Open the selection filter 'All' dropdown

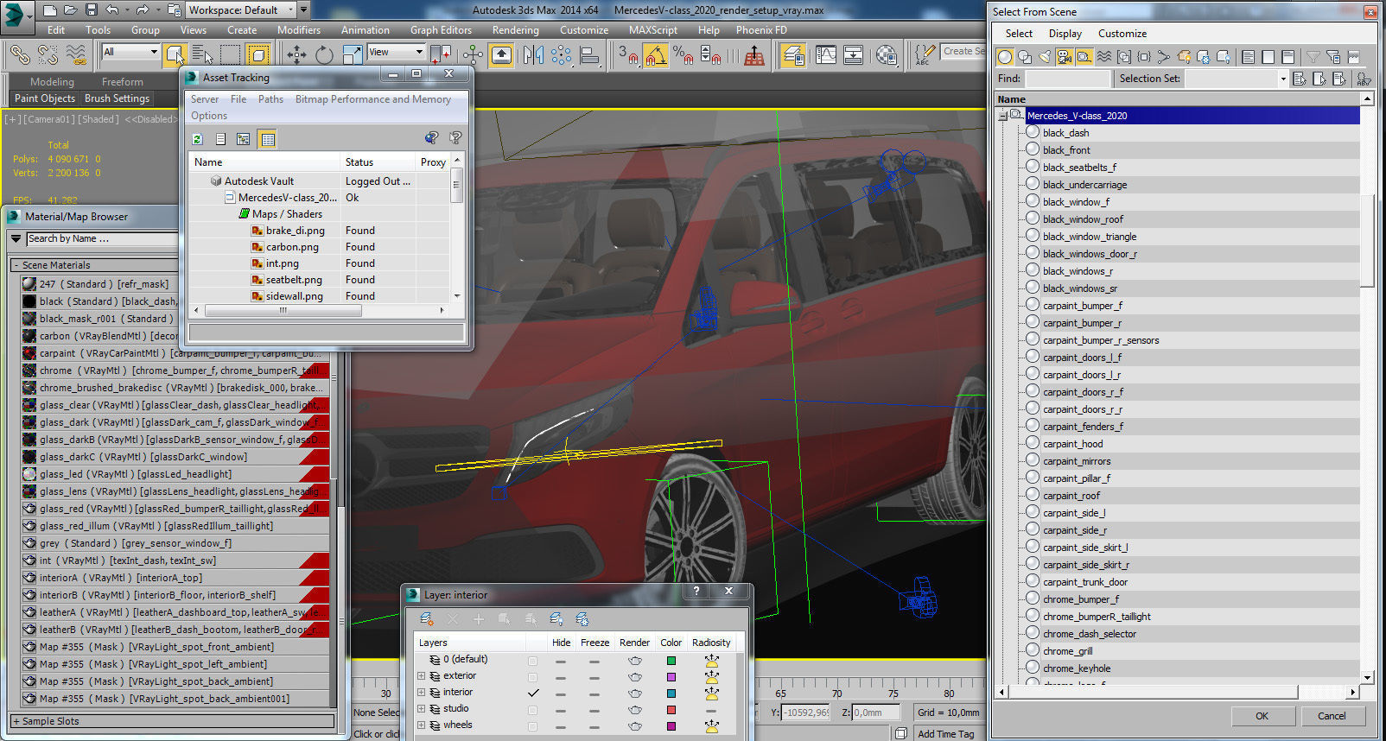(131, 52)
